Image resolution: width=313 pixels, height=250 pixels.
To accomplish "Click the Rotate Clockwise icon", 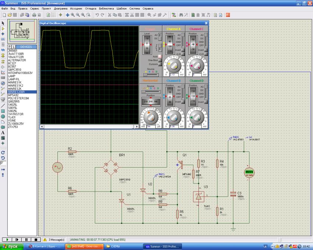I will click(3, 152).
